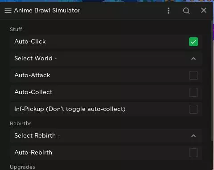214x170 pixels.
Task: Enable the Auto-Rebirth checkbox
Action: (x=193, y=153)
